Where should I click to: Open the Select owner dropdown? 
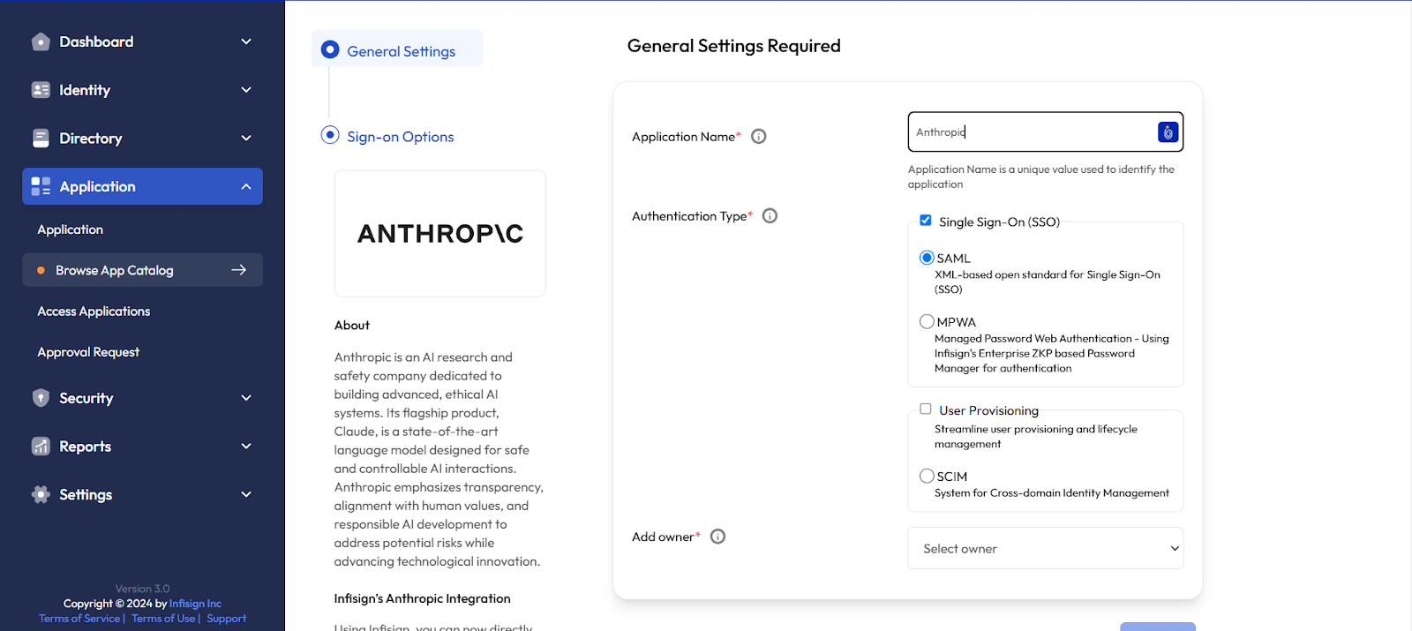1046,548
